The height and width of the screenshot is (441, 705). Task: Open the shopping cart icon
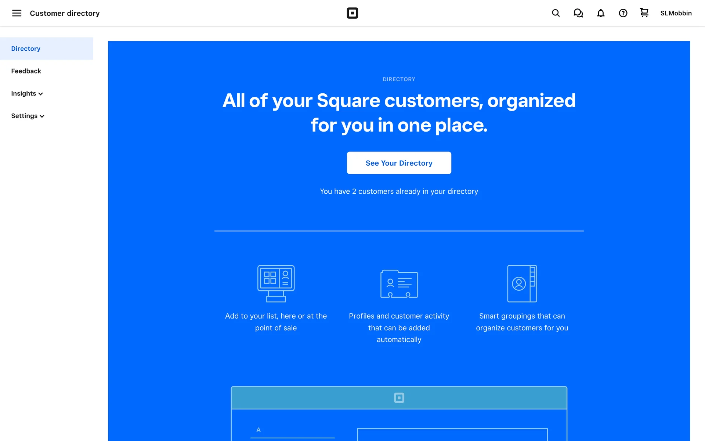click(x=644, y=13)
